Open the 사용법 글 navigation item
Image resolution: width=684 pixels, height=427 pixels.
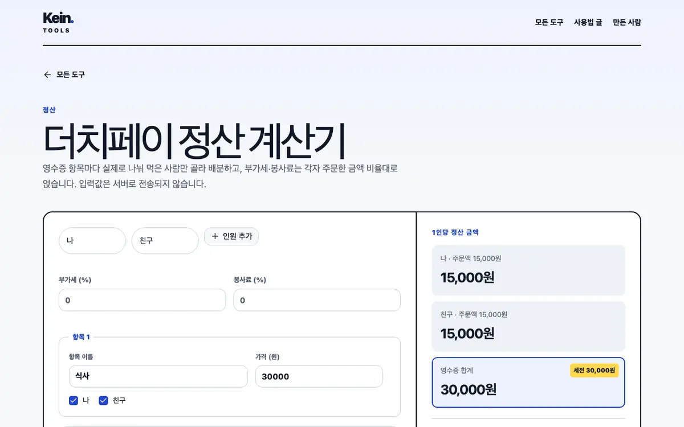pyautogui.click(x=588, y=22)
